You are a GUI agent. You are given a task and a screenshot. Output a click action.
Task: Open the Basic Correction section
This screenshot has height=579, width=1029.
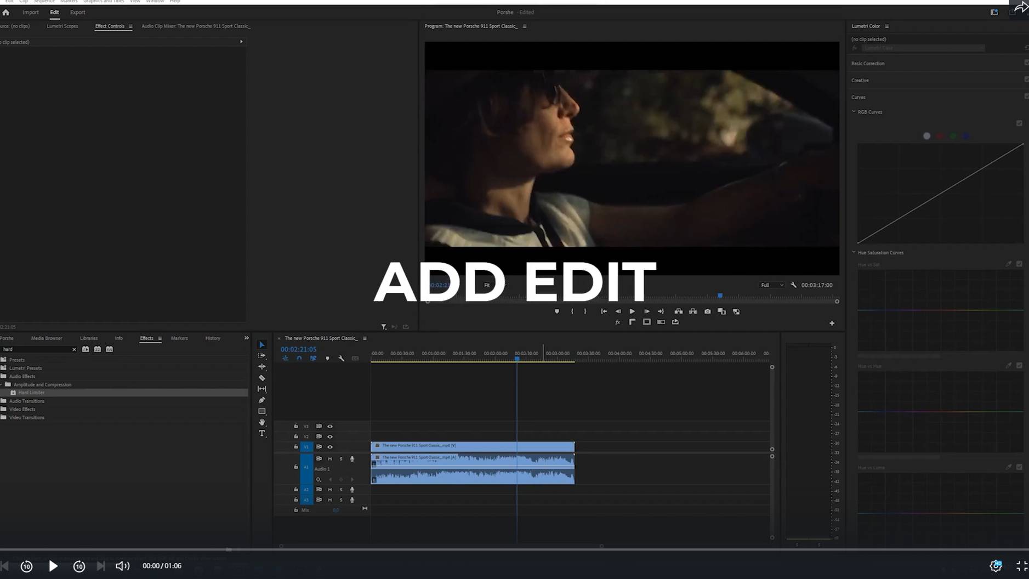click(x=868, y=64)
